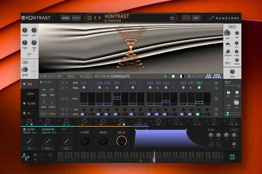This screenshot has height=174, width=262.
Task: Click the UNDO button
Action: [65, 18]
